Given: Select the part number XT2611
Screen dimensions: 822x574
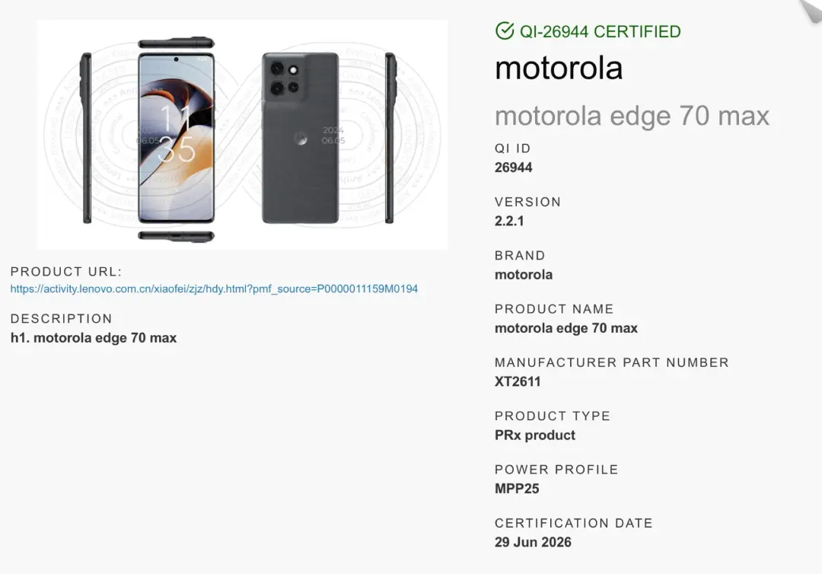Looking at the screenshot, I should tap(518, 381).
